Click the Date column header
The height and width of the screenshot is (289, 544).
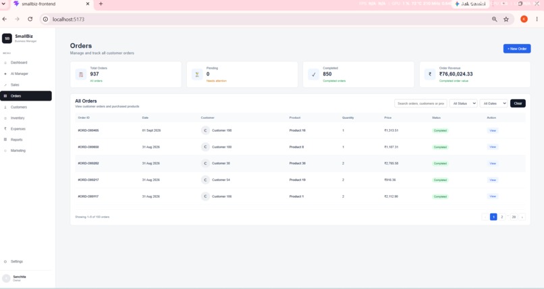coord(145,117)
